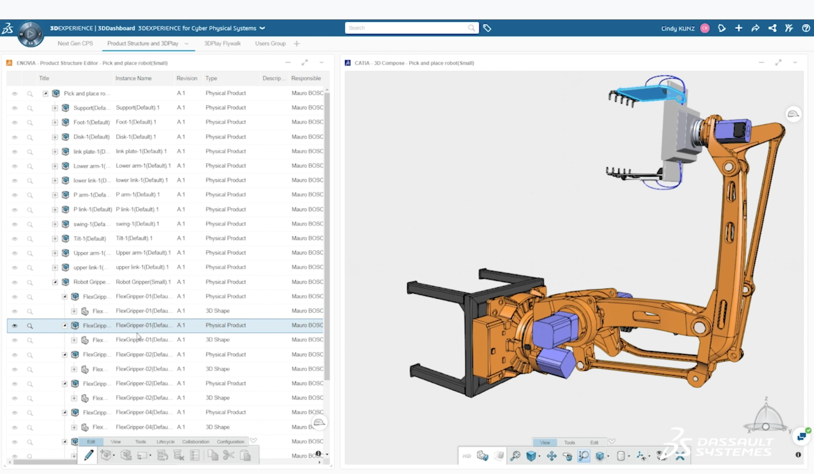The height and width of the screenshot is (474, 814).
Task: Collapse the Robot Gripper tree node
Action: (x=55, y=282)
